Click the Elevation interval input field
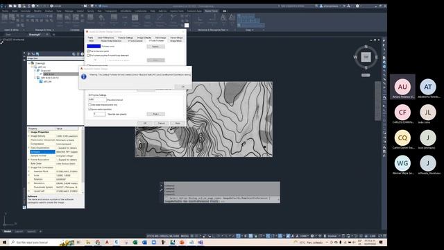The image size is (444, 250). tap(97, 100)
